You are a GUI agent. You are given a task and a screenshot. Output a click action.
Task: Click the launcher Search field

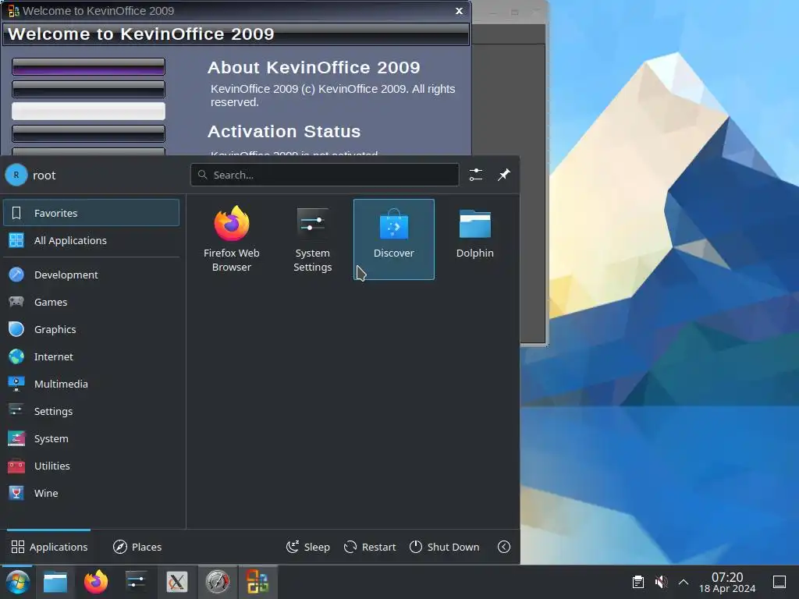pyautogui.click(x=325, y=175)
